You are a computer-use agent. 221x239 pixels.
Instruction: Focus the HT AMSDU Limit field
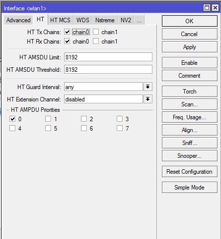coord(108,57)
